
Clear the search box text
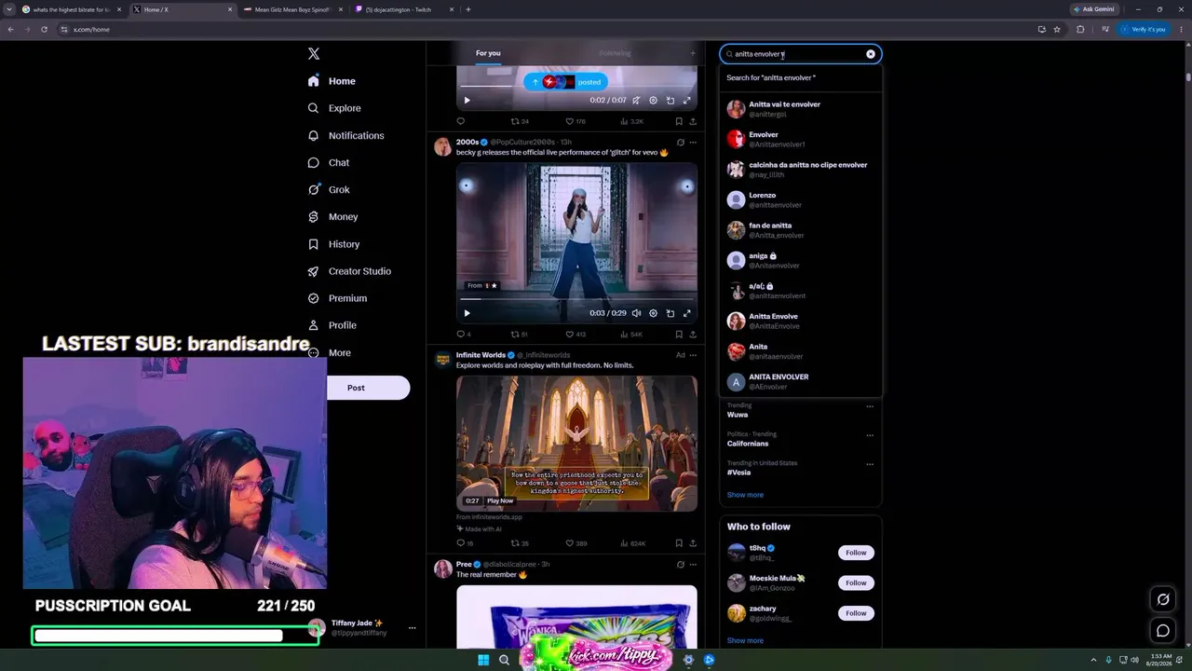click(x=871, y=54)
